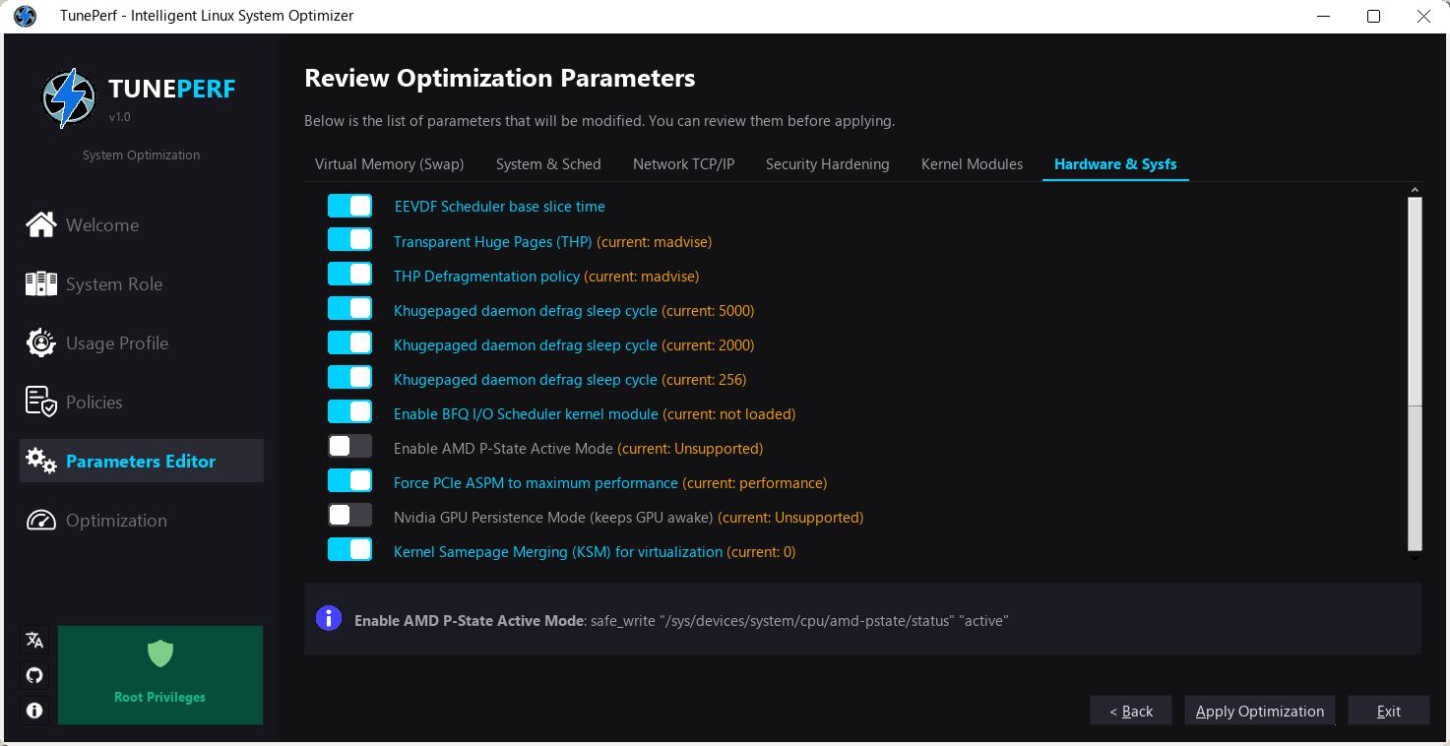Click 'Enable BFQ I/O Scheduler kernel module' label
The width and height of the screenshot is (1450, 746).
point(526,413)
